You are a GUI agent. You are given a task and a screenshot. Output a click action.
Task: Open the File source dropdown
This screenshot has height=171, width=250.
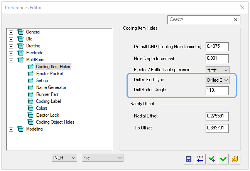pos(103,158)
